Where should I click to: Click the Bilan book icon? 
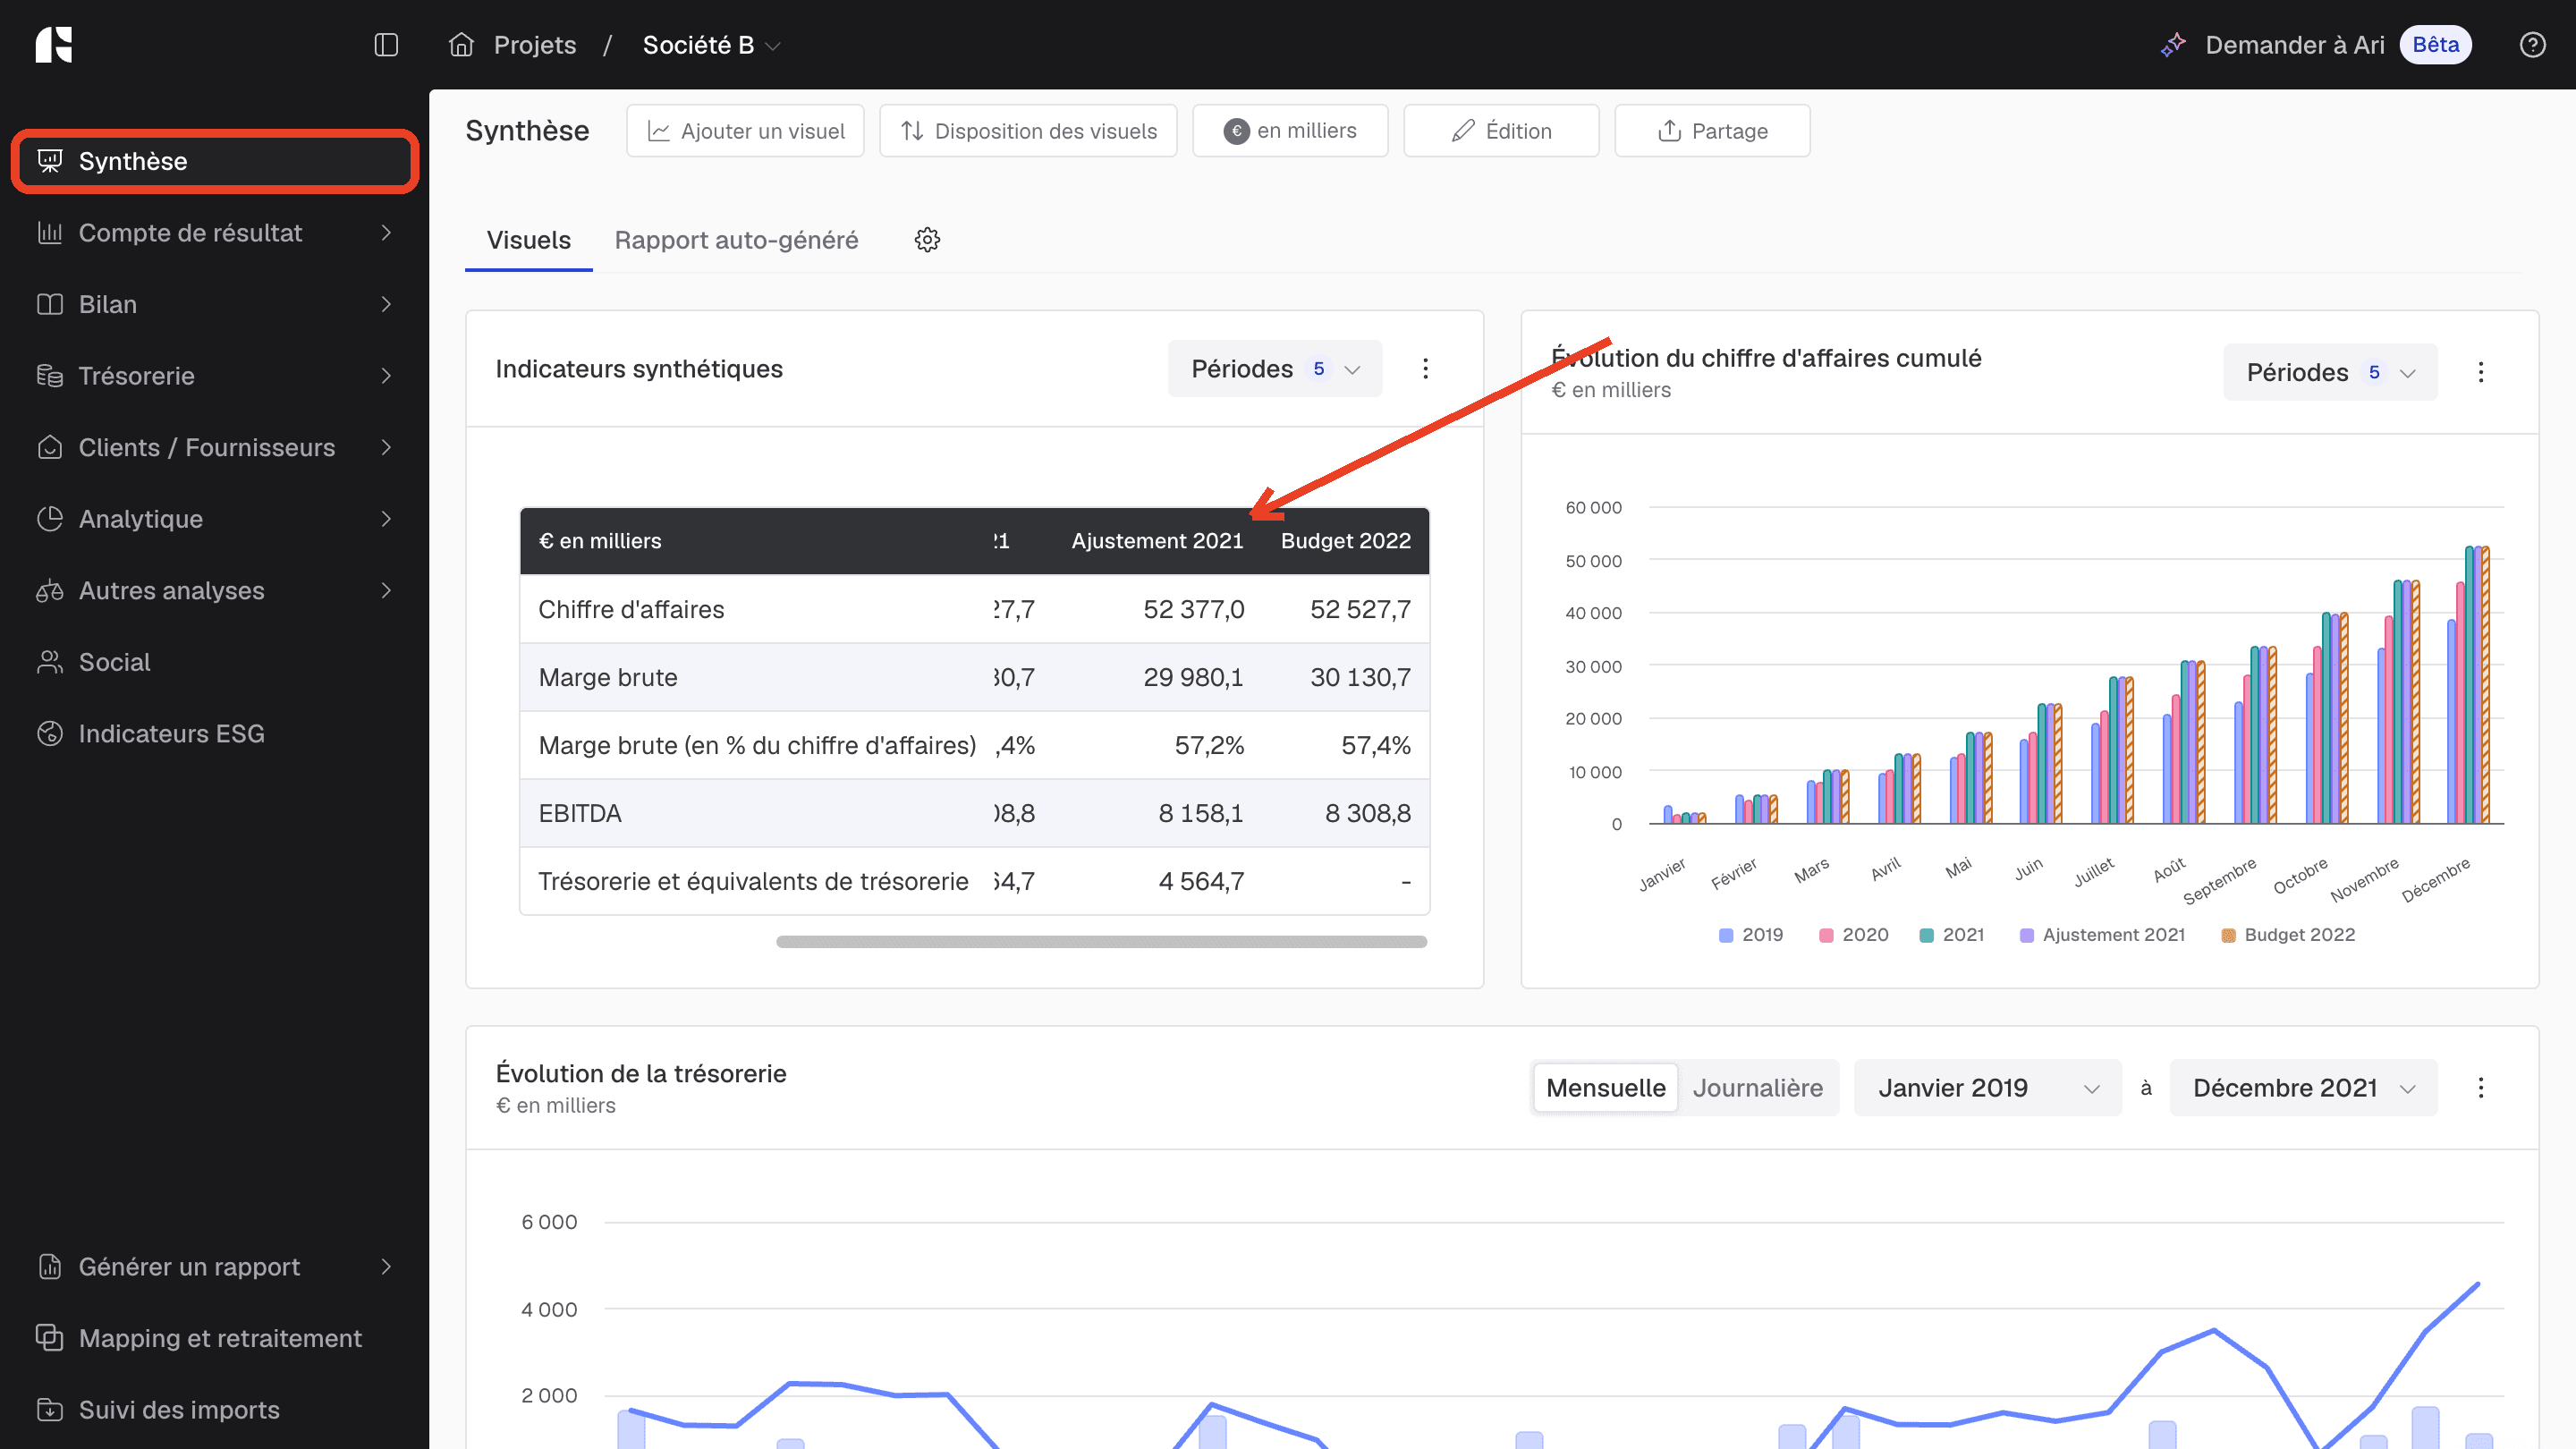click(x=50, y=304)
